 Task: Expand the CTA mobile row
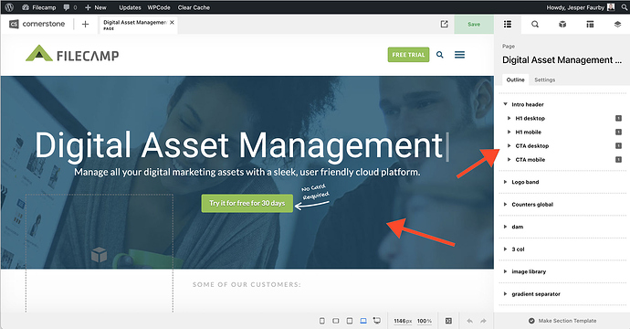point(509,160)
